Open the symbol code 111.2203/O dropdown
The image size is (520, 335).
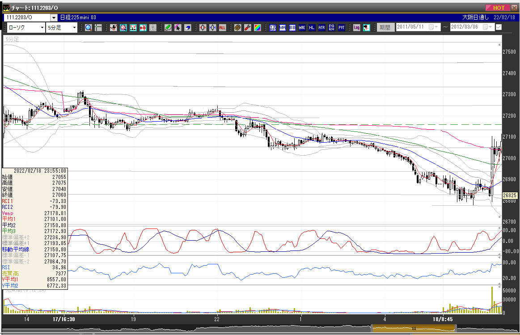click(54, 18)
